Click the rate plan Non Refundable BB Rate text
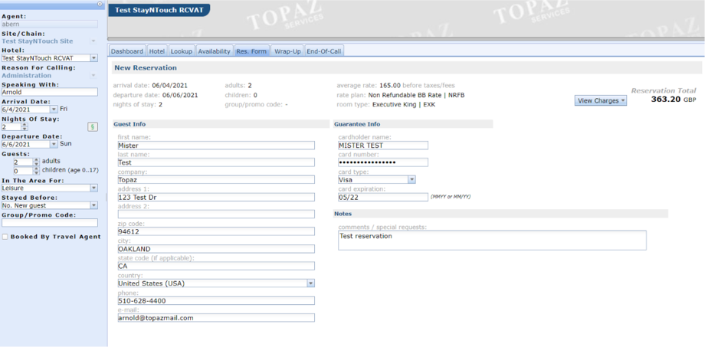 tap(416, 95)
